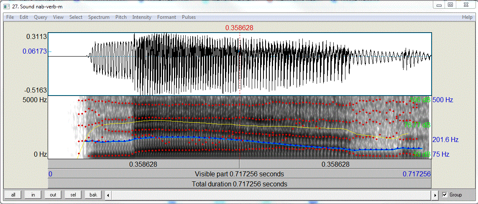Click the -0.5163 amplitude label
The height and width of the screenshot is (204, 478).
(x=35, y=90)
